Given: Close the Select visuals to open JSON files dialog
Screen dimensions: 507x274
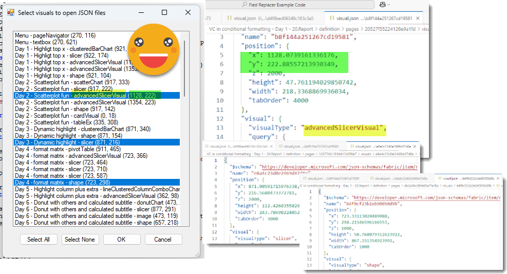Looking at the screenshot, I should [188, 12].
